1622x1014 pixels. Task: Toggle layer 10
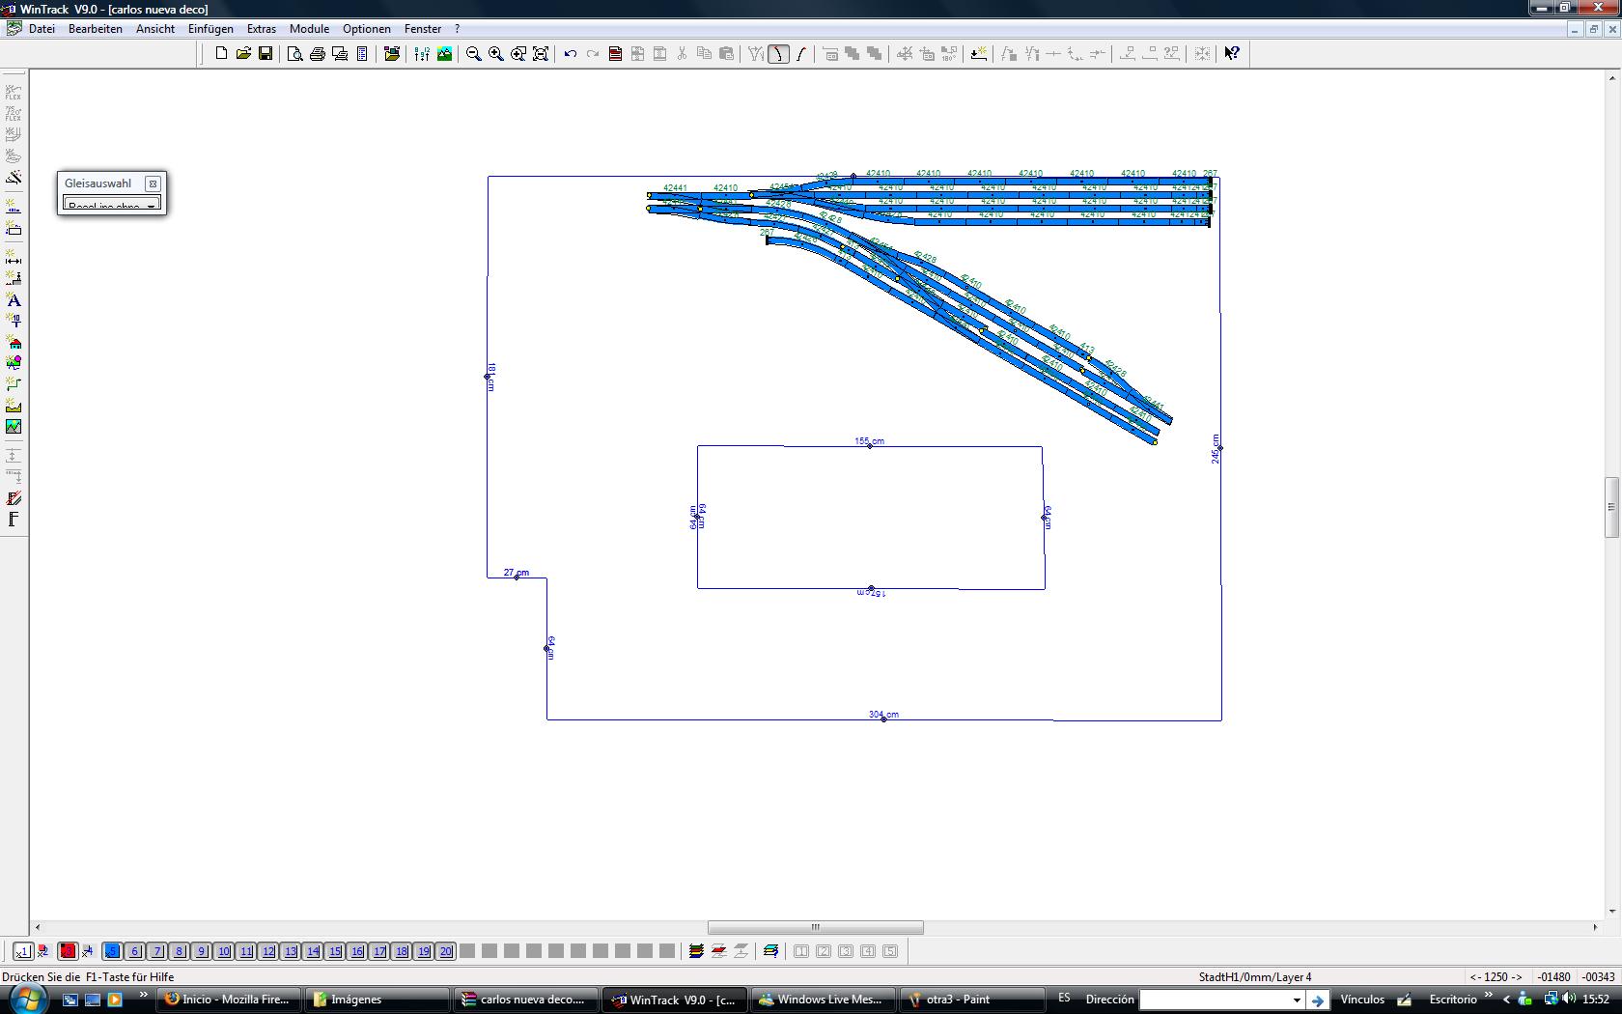coord(223,951)
